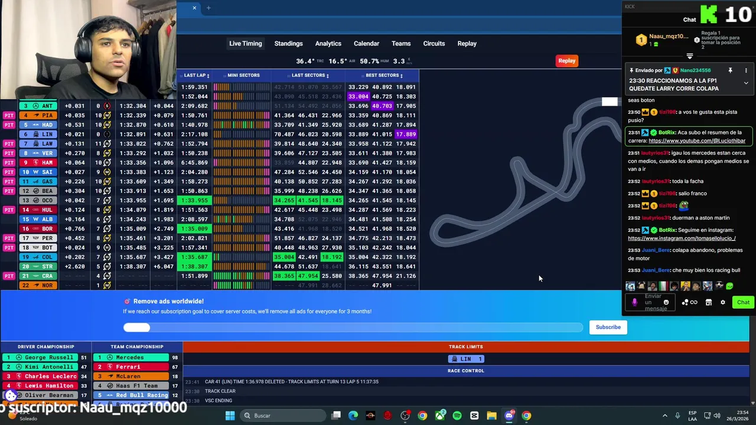Sort by Last Lap column header
The image size is (756, 425).
point(194,75)
